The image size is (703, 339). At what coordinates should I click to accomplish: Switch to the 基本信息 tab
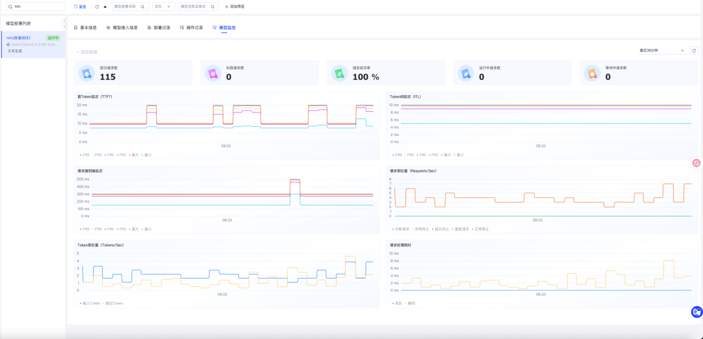[x=85, y=28]
